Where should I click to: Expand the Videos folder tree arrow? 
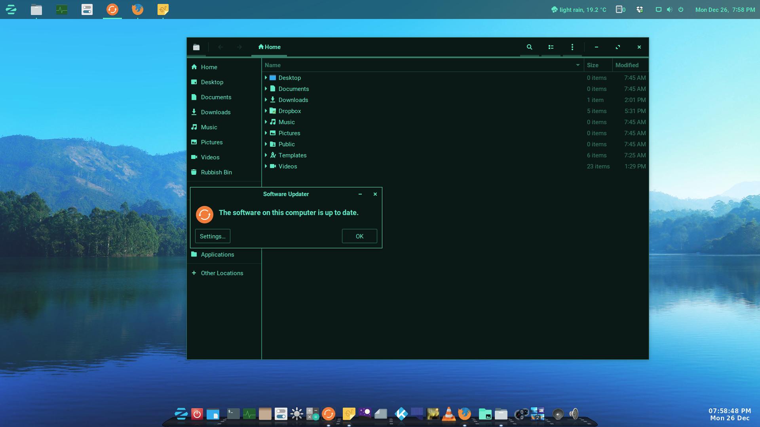click(x=266, y=166)
